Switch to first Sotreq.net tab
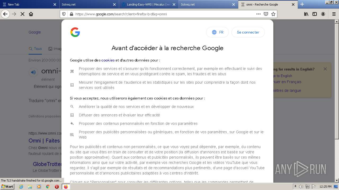Viewport: 339px width, 190px height. 89,4
